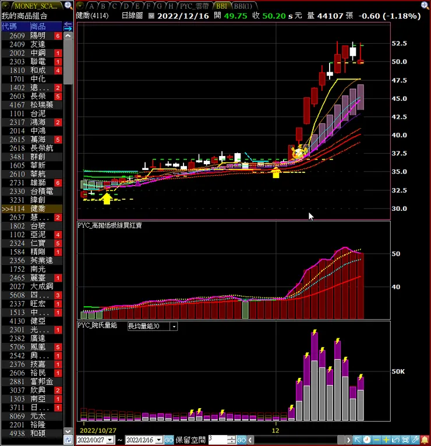Viewport: 431px width, 446px height.
Task: Click the undo arrow icon in bottom toolbar
Action: (x=395, y=440)
